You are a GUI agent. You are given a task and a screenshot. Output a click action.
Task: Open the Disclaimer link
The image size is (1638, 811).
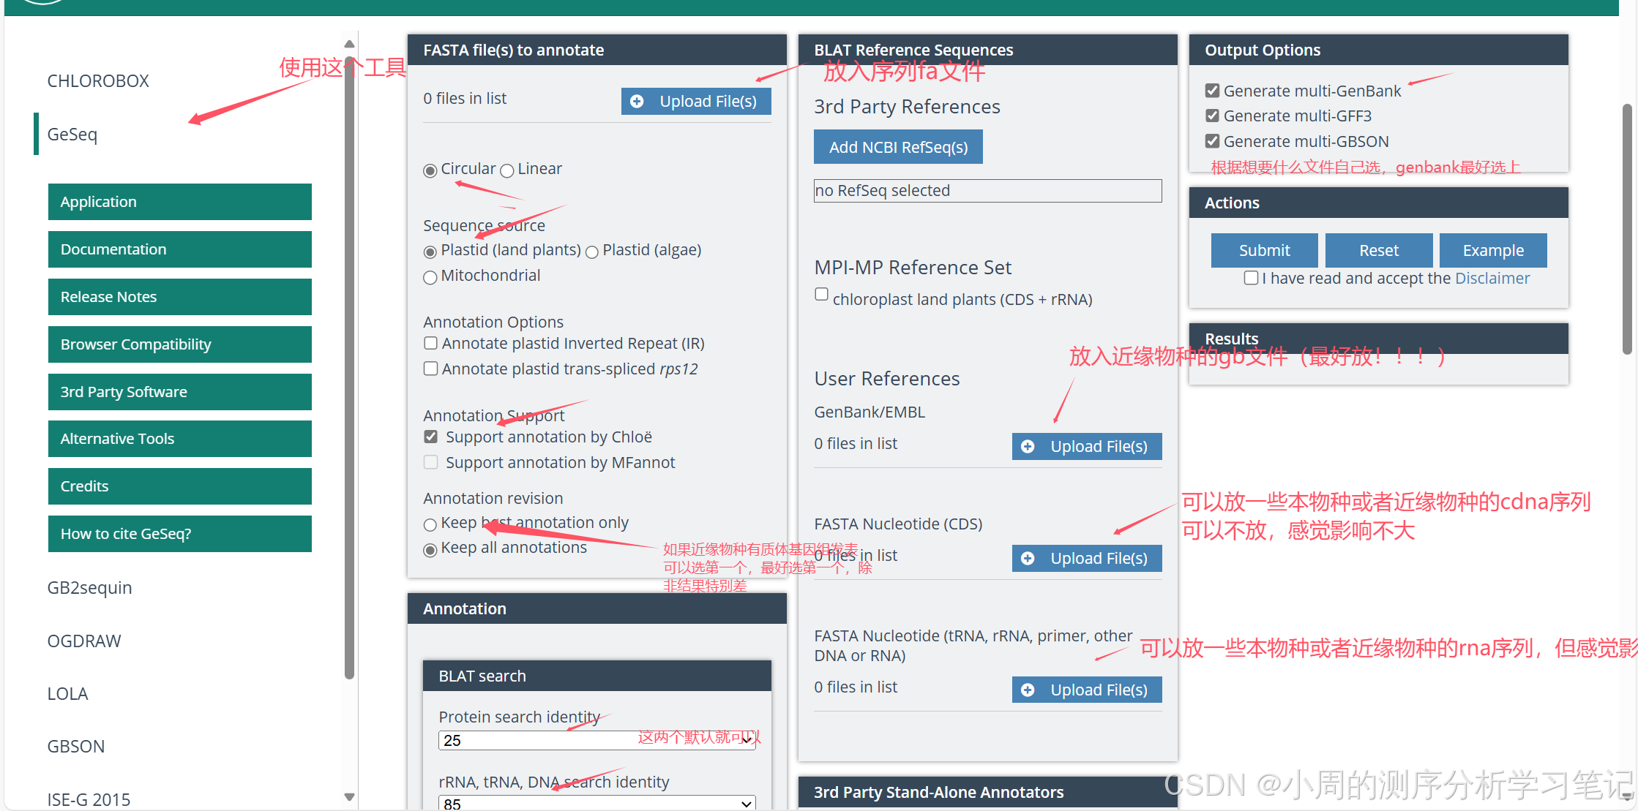click(x=1492, y=278)
